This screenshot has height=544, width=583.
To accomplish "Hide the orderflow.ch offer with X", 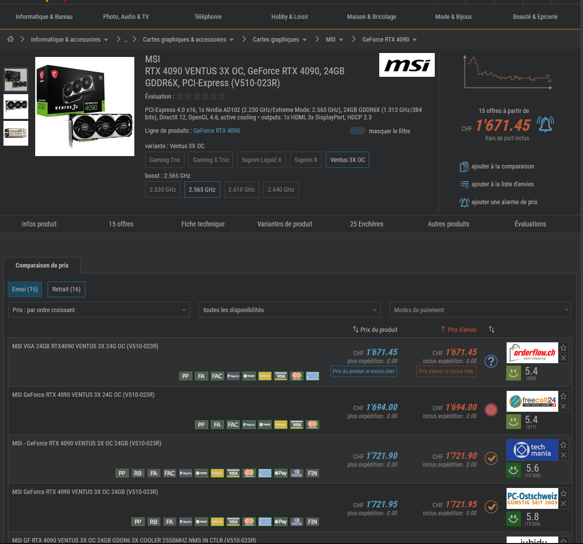I will coord(563,358).
